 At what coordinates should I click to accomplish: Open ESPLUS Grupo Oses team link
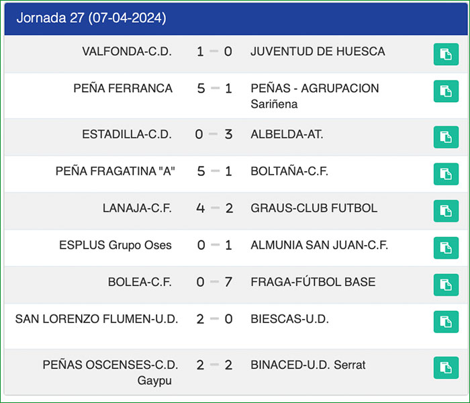coord(115,245)
